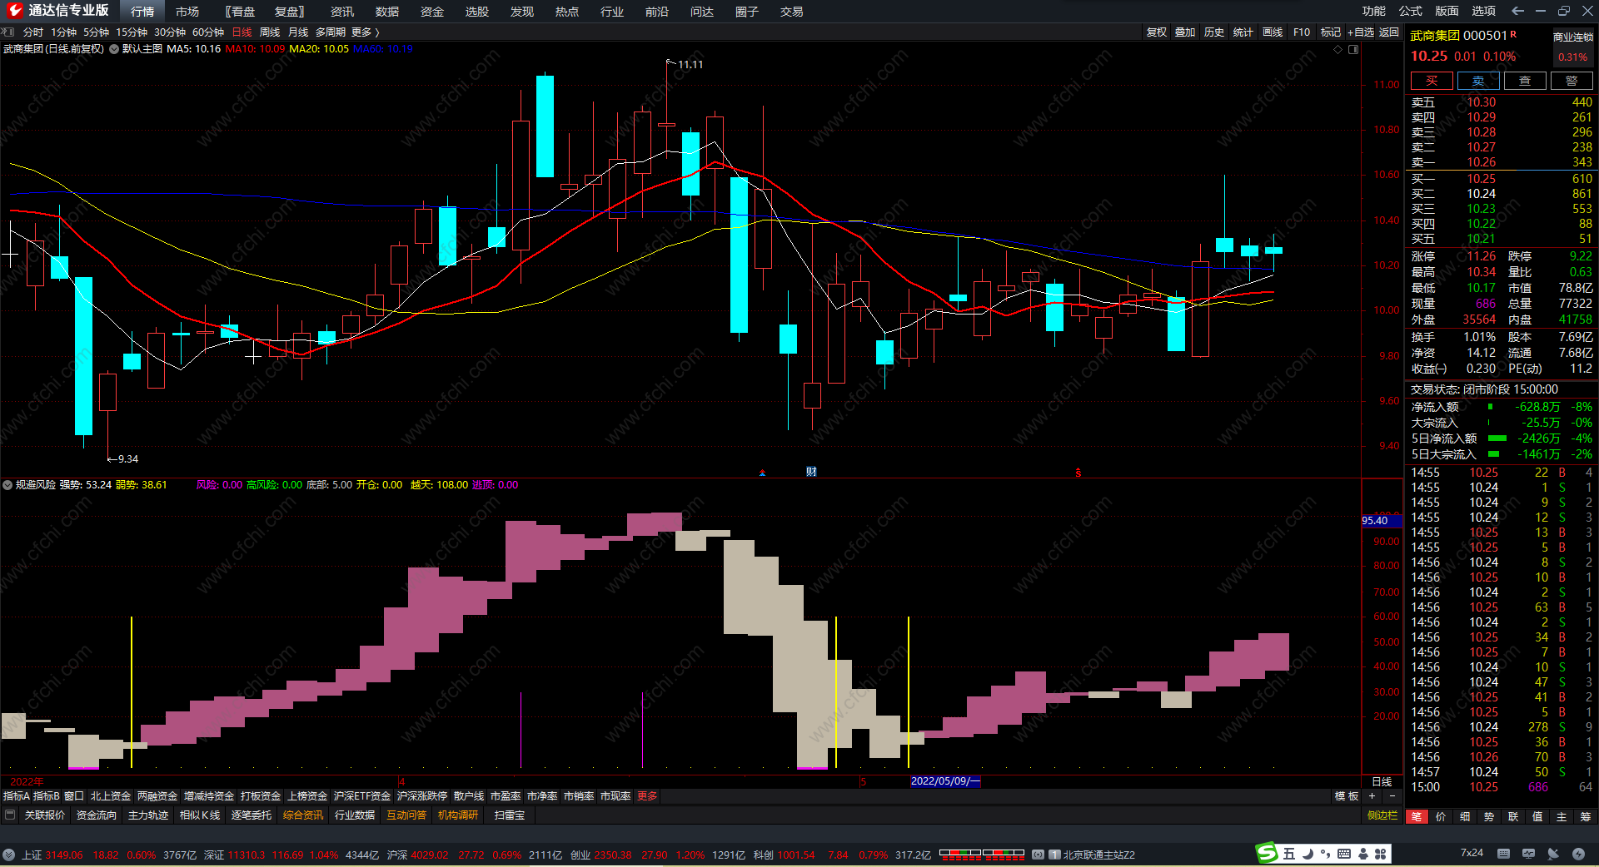Viewport: 1599px width, 867px height.
Task: Open the input method soft keyboard icon
Action: pos(1344,854)
